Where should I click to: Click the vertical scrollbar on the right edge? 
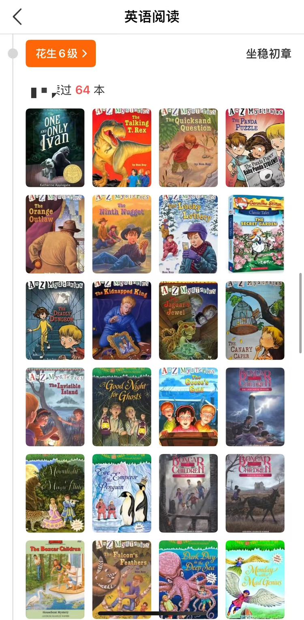click(301, 313)
